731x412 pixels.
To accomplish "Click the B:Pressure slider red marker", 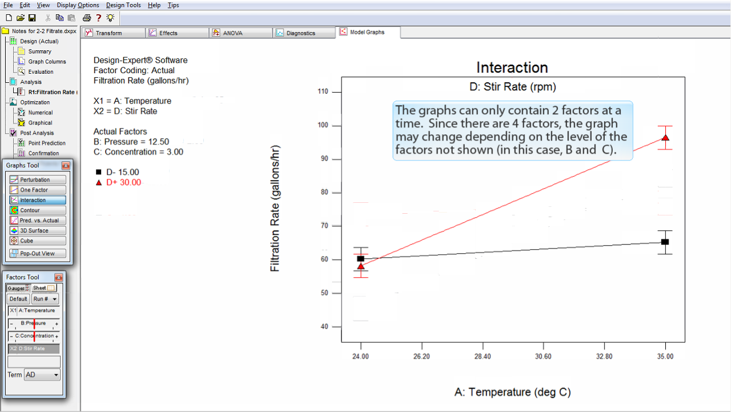I will point(34,323).
